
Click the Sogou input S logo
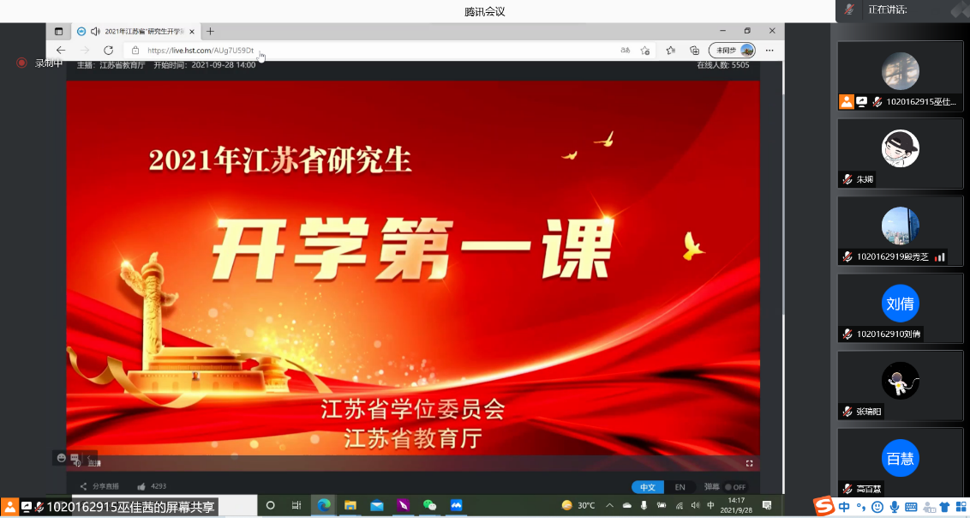tap(824, 506)
